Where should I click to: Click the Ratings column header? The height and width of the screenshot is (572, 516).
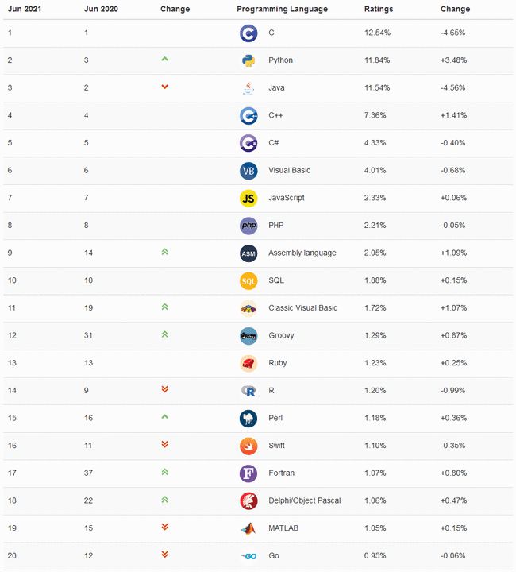coord(379,9)
